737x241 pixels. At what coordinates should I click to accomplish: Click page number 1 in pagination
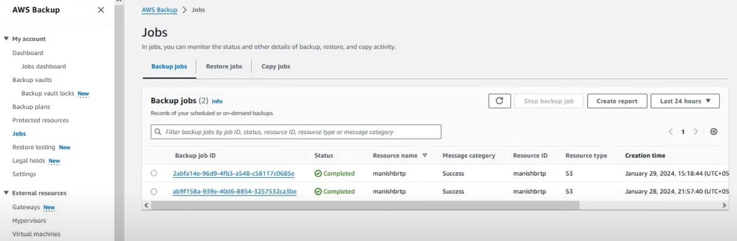pos(683,132)
